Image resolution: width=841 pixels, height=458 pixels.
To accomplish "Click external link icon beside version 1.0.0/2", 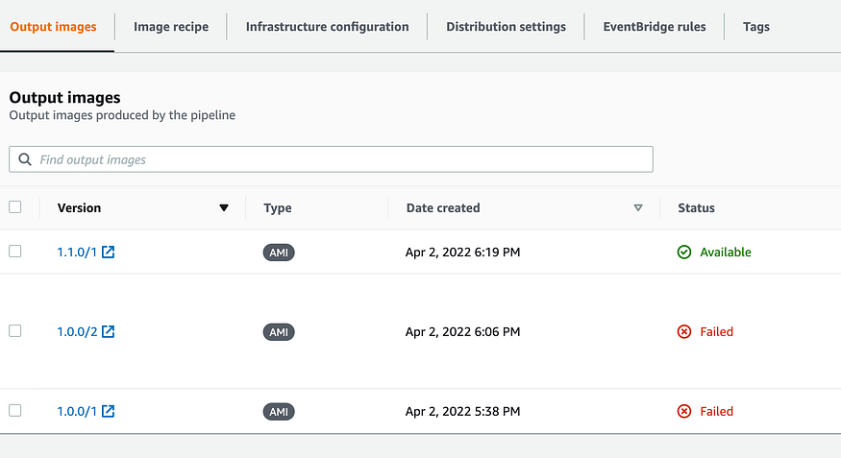I will click(109, 332).
